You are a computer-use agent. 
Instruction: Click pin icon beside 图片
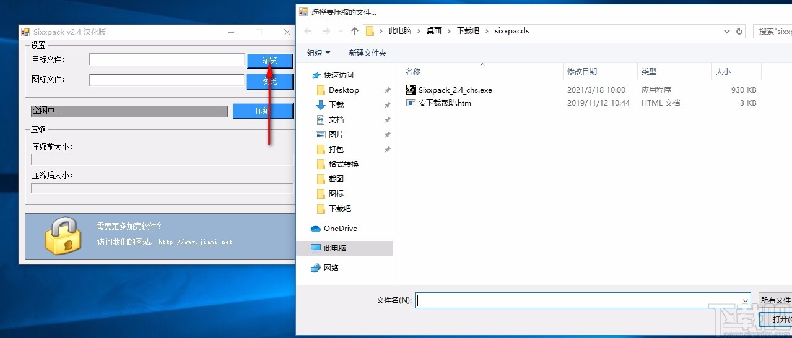click(387, 134)
